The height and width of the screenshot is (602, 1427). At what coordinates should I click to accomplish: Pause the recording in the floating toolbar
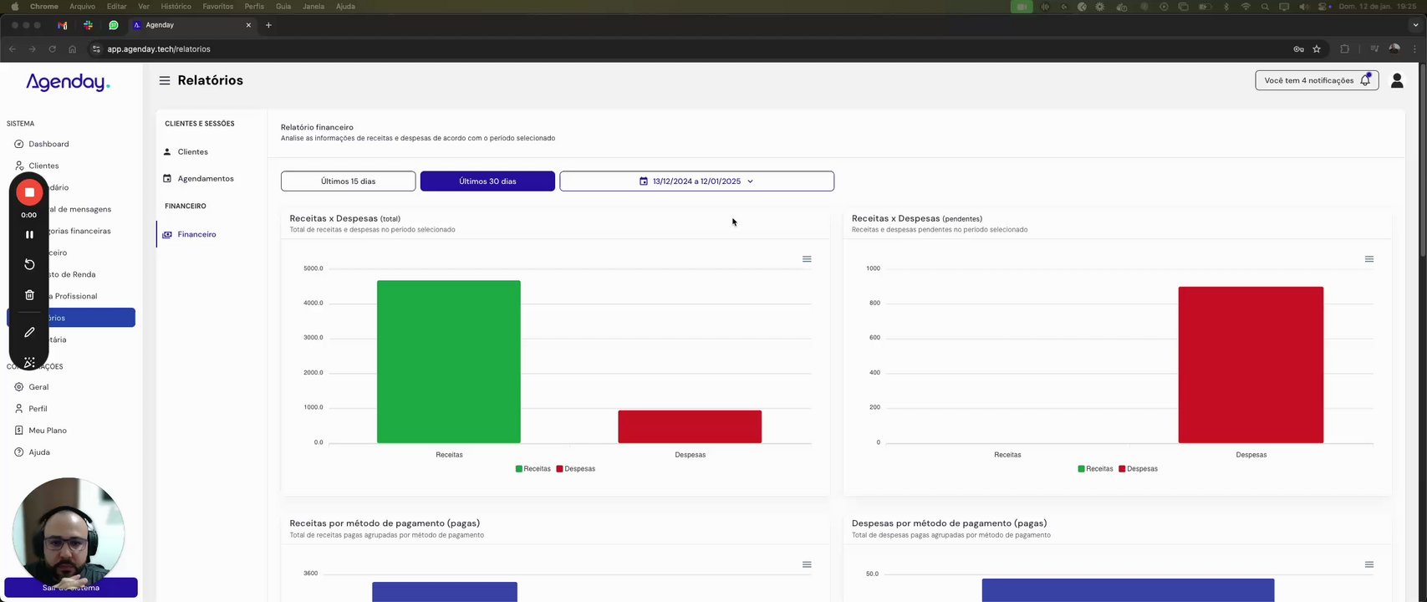click(x=29, y=235)
